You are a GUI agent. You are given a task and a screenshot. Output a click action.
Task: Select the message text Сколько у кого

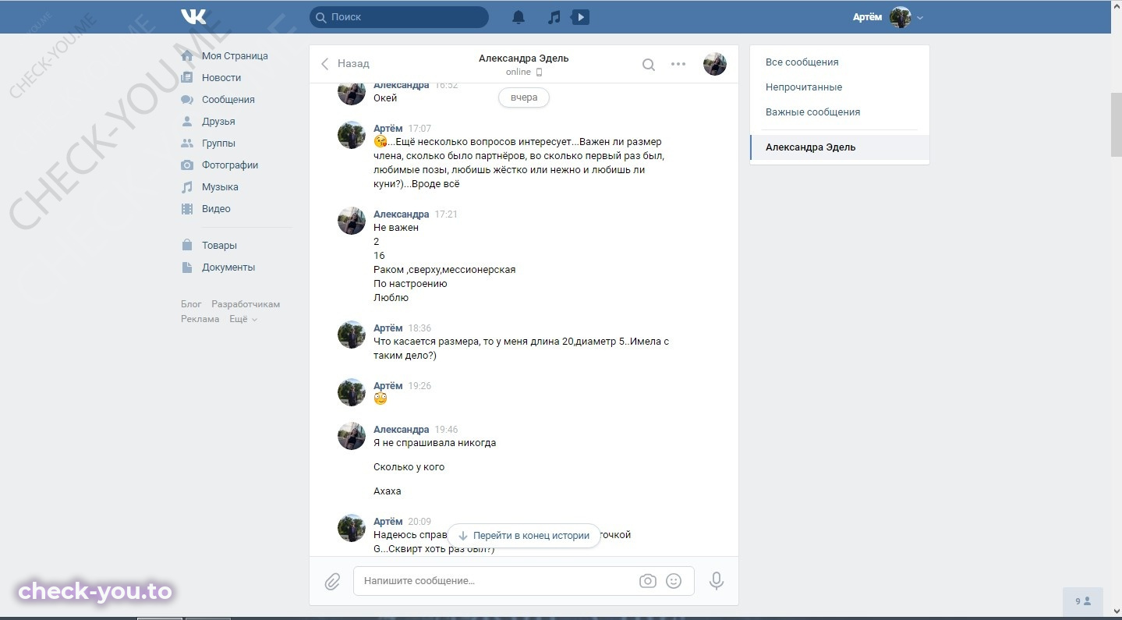(x=409, y=467)
